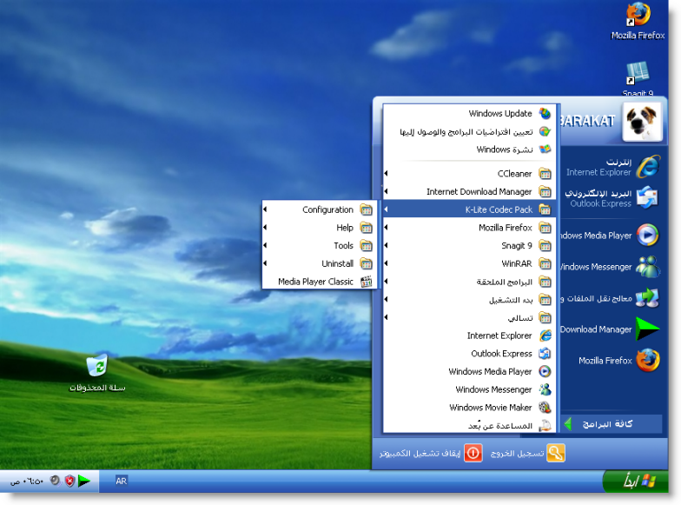The image size is (681, 505).
Task: Click Outlook Express in All Programs list
Action: click(x=469, y=354)
